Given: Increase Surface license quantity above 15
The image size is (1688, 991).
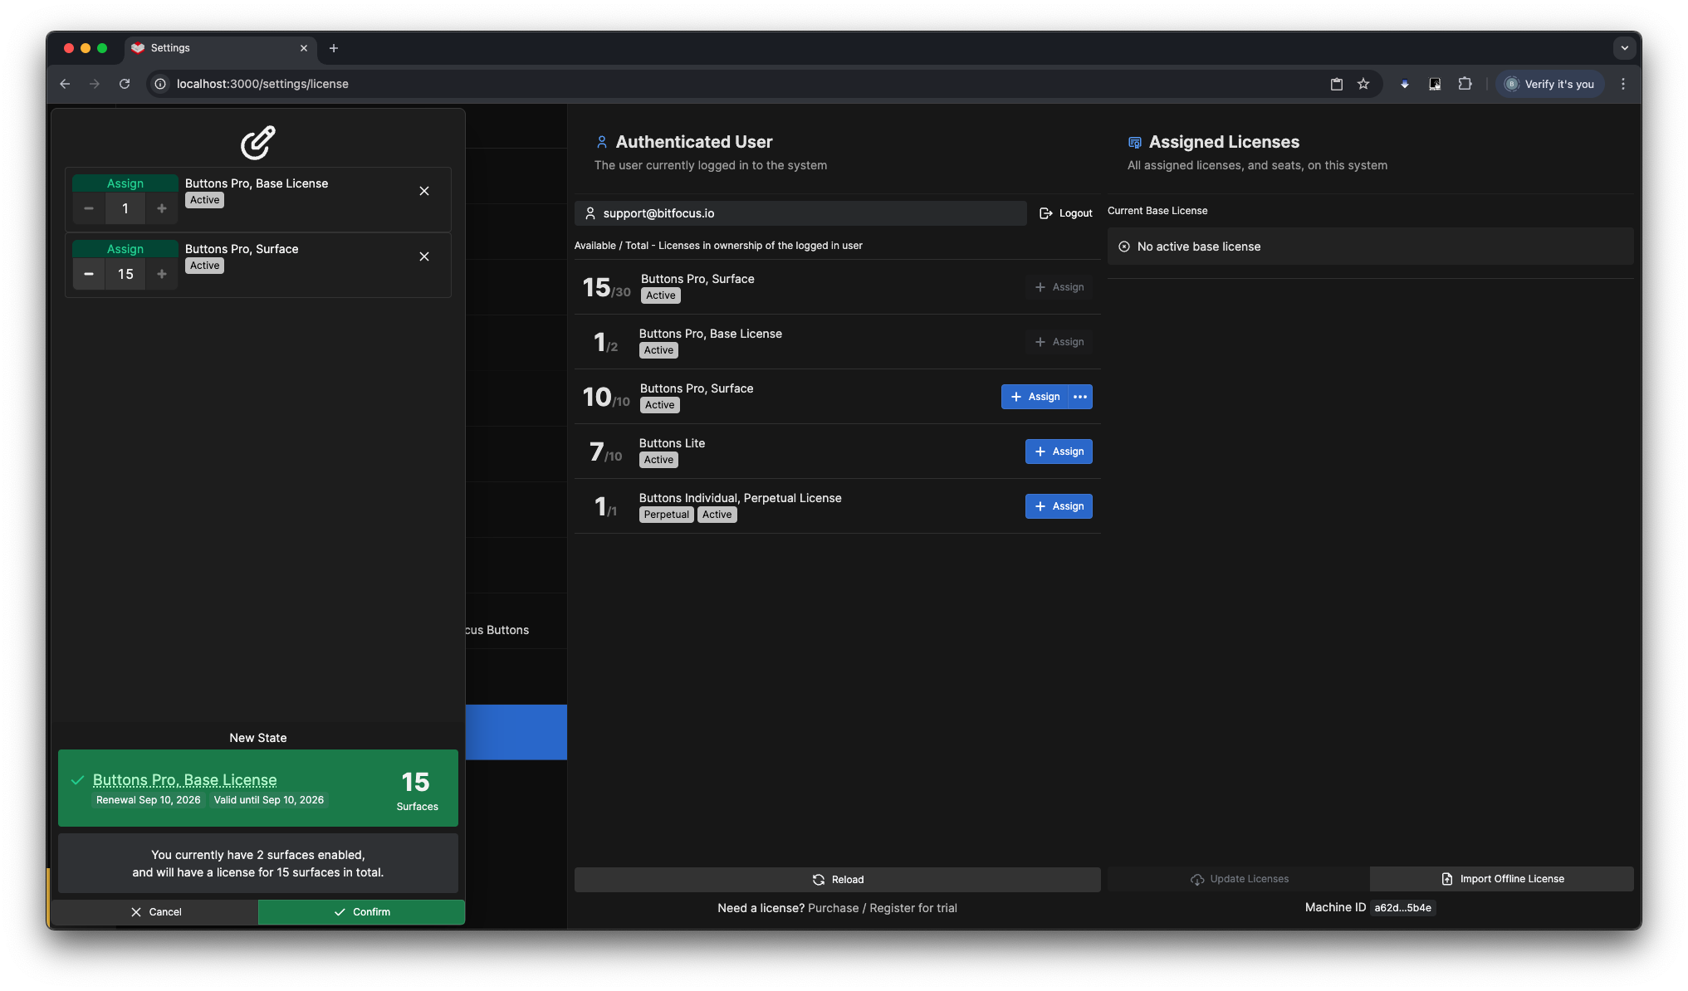Looking at the screenshot, I should pos(162,274).
